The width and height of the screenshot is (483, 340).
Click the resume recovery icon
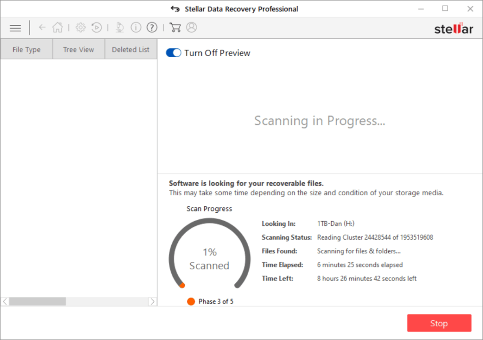(x=96, y=28)
